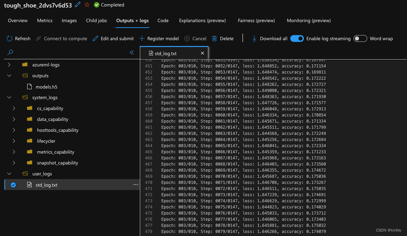
Task: Select the Outputs + logs tab
Action: (x=132, y=20)
